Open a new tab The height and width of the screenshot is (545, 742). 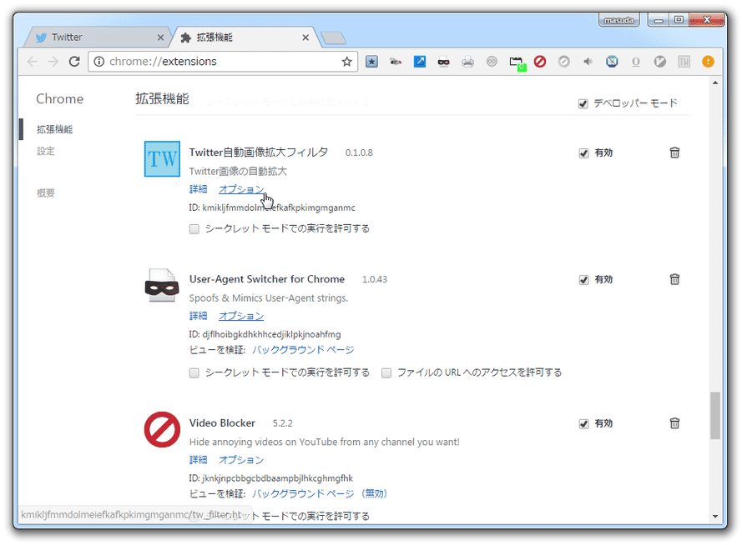[x=333, y=38]
